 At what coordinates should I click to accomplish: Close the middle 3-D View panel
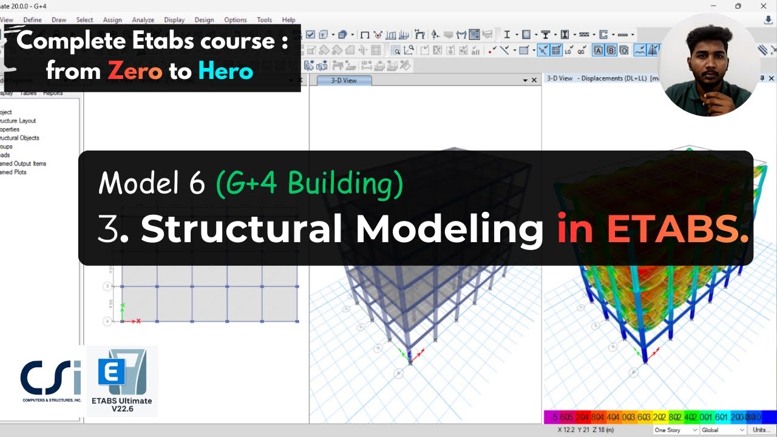pyautogui.click(x=534, y=80)
